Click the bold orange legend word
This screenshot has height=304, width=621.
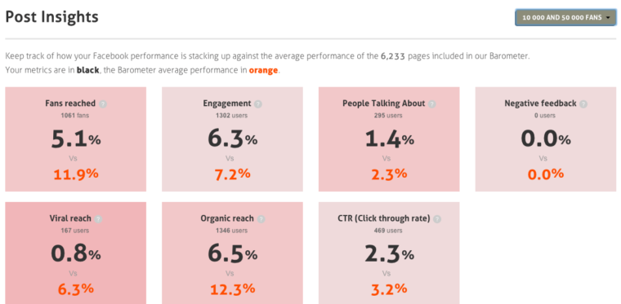pos(263,71)
